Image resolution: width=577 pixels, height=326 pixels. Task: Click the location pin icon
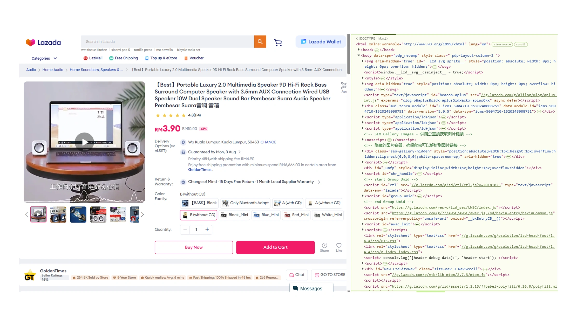click(x=183, y=142)
